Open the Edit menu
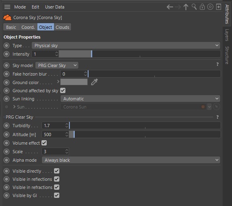The image size is (232, 206). point(35,7)
